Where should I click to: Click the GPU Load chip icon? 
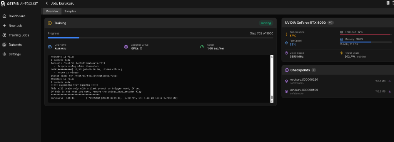[x=341, y=32]
